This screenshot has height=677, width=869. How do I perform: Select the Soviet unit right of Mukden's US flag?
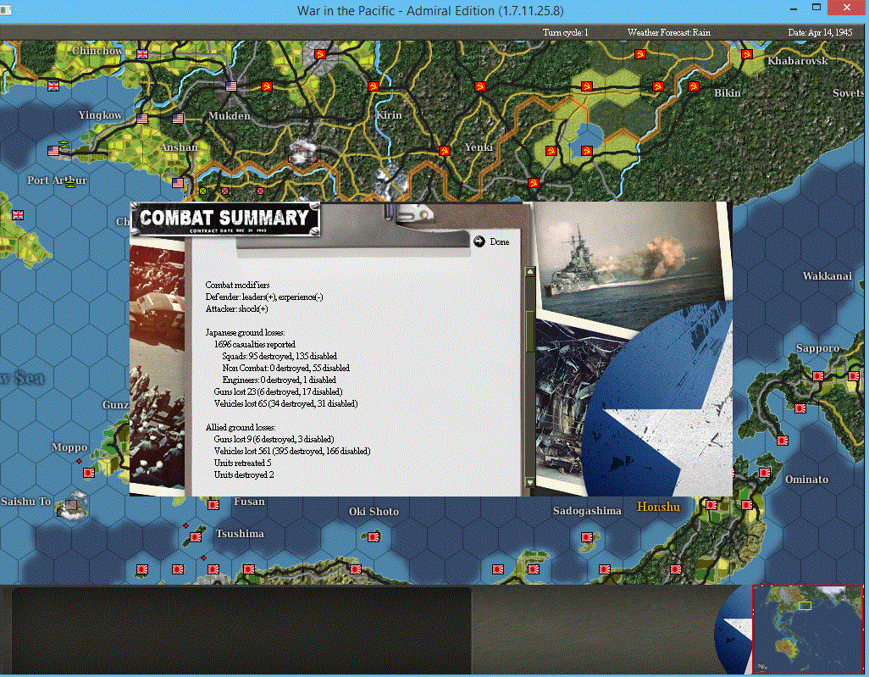coord(267,86)
